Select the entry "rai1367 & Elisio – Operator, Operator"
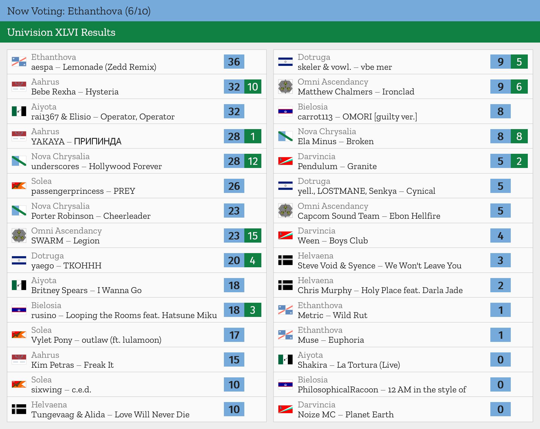This screenshot has width=540, height=429. click(x=103, y=117)
